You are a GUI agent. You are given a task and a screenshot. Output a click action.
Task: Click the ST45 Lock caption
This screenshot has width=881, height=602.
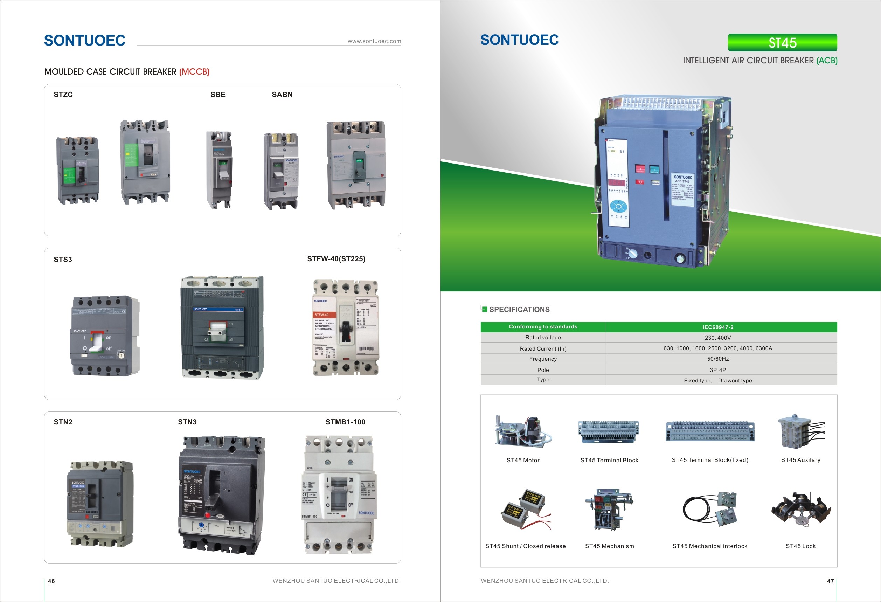pos(800,546)
